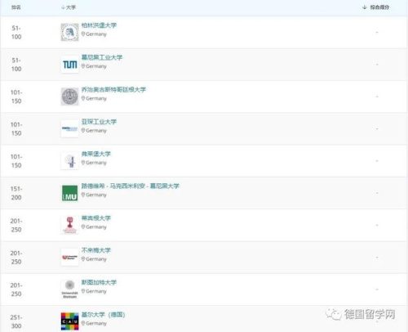Click the Freiburg University logo

[69, 161]
